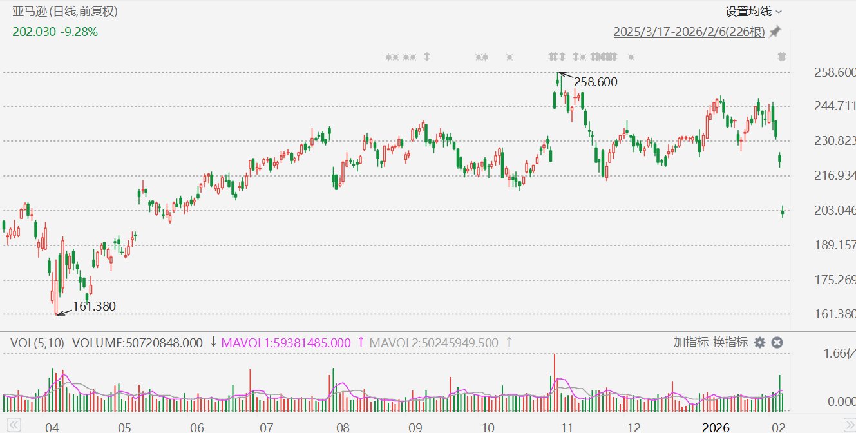The height and width of the screenshot is (433, 856).
Task: Click the 161.380 low price annotation
Action: pyautogui.click(x=94, y=307)
